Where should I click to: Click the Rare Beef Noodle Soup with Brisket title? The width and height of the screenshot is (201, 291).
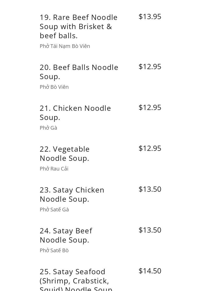[79, 26]
